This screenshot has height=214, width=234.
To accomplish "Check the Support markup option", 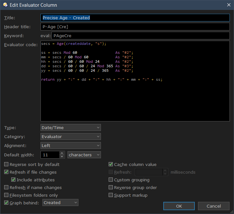I will click(111, 195).
